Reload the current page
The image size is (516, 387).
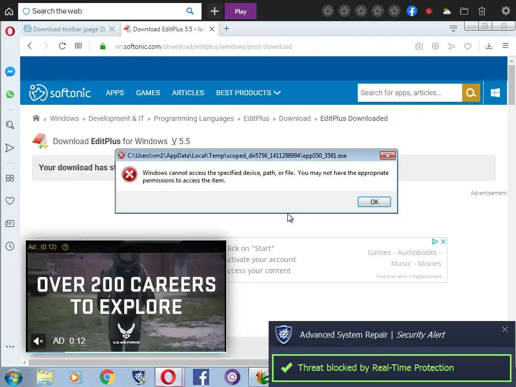pos(62,46)
